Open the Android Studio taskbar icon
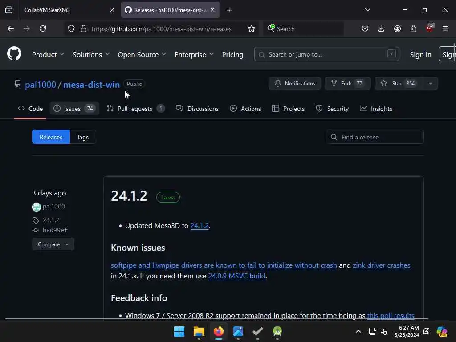This screenshot has width=456, height=342. (x=277, y=331)
